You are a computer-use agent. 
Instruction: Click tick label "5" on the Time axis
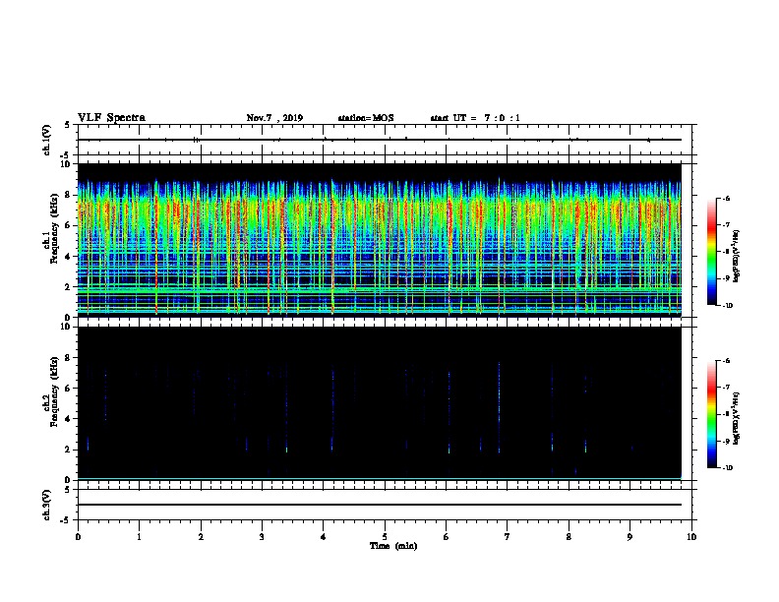coord(385,536)
